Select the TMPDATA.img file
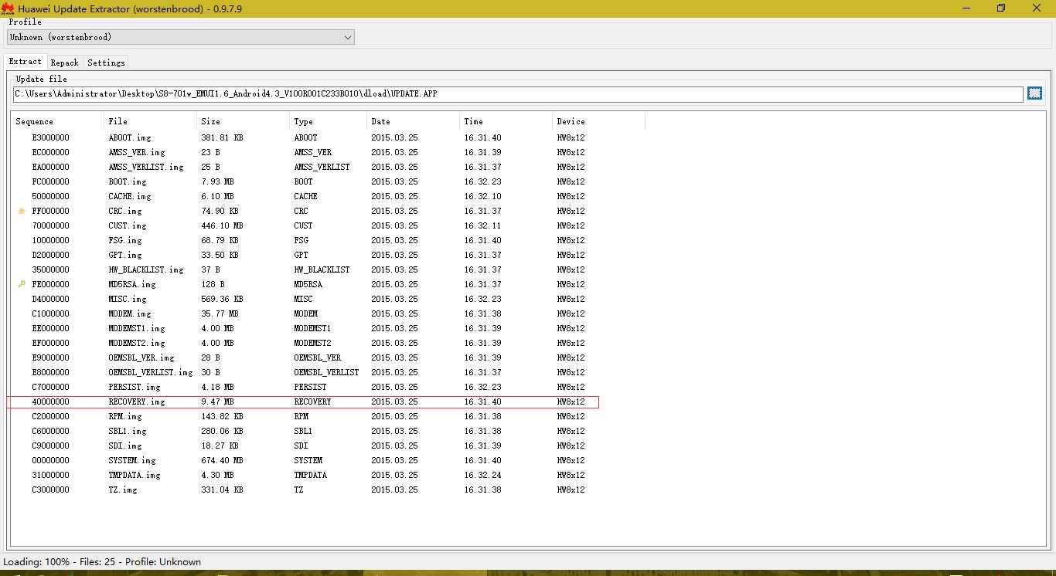Viewport: 1056px width, 576px height. 135,475
